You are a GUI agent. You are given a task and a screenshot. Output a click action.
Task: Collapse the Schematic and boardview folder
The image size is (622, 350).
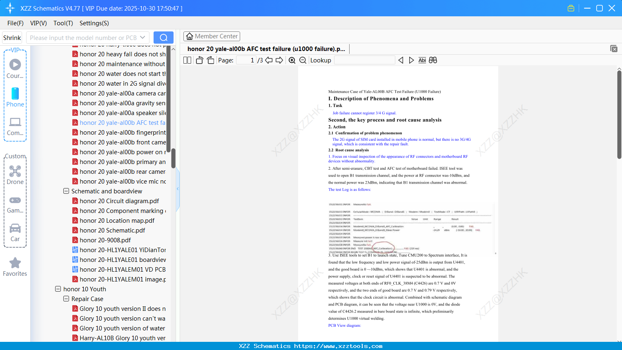[x=66, y=191]
